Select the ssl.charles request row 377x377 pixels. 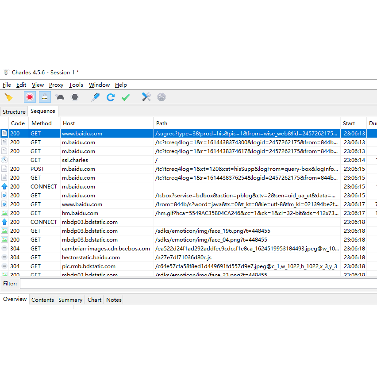tap(188, 160)
